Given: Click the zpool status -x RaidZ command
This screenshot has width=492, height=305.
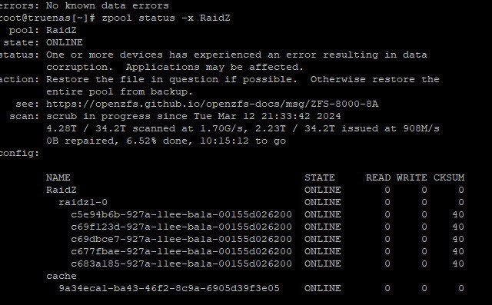Looking at the screenshot, I should (x=166, y=18).
